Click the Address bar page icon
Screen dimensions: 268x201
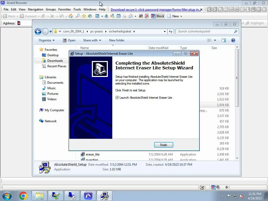point(19,23)
